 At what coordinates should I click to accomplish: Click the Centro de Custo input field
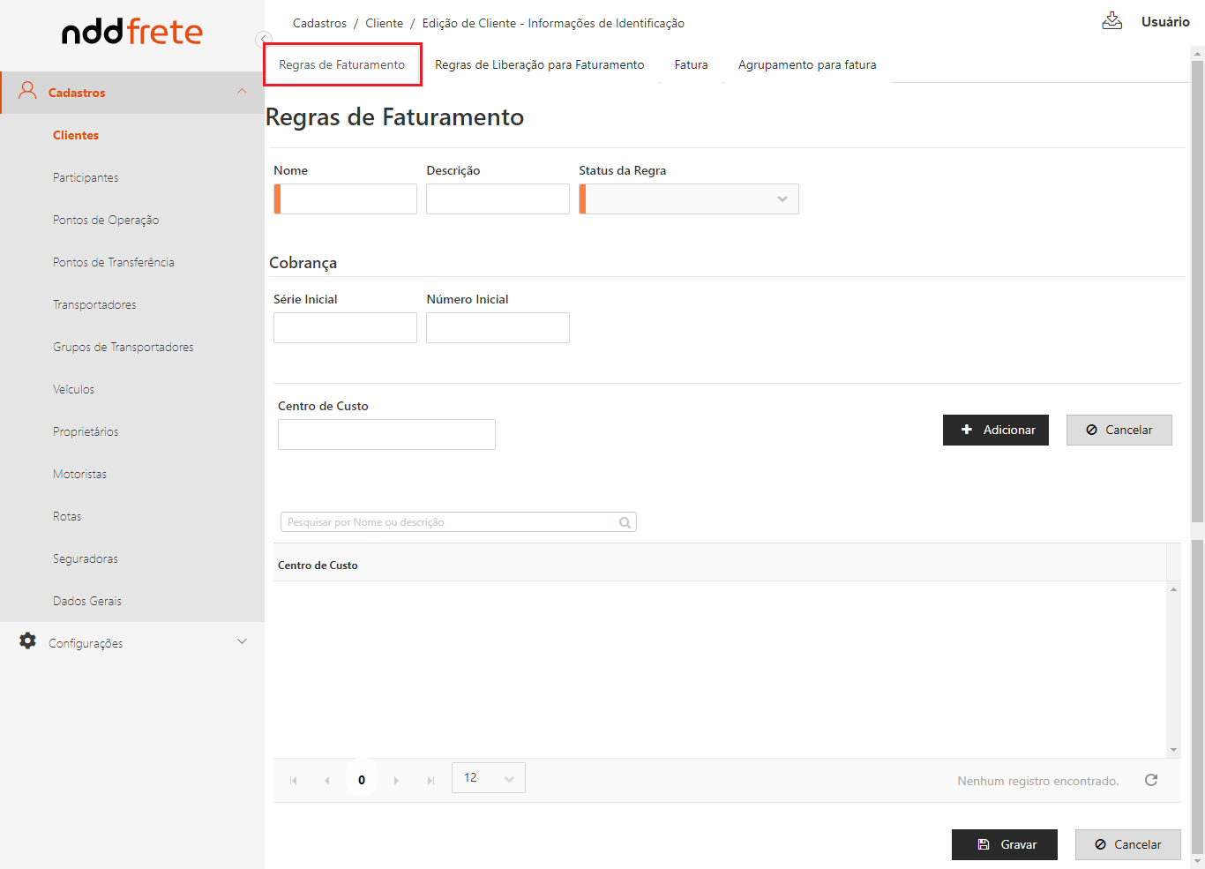tap(386, 434)
